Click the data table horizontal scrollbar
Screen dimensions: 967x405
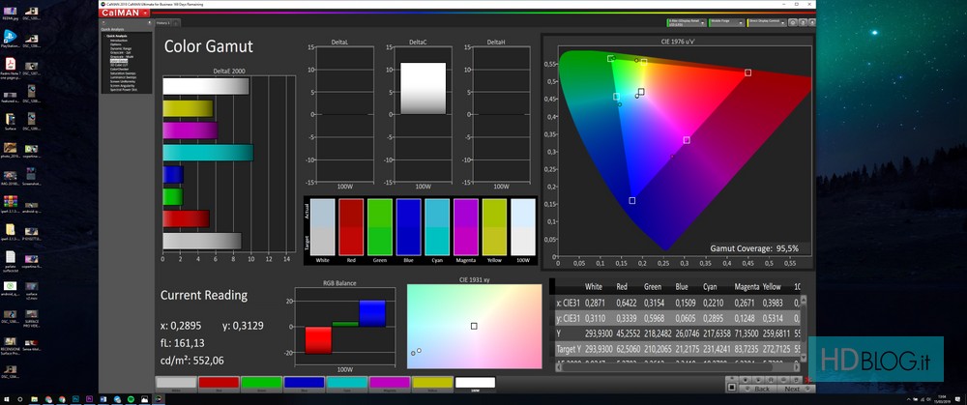(678, 366)
